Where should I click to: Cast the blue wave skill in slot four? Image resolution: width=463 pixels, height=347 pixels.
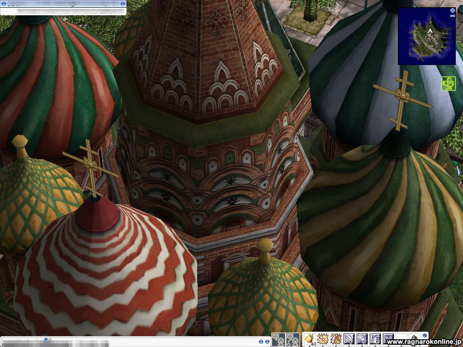pos(349,339)
